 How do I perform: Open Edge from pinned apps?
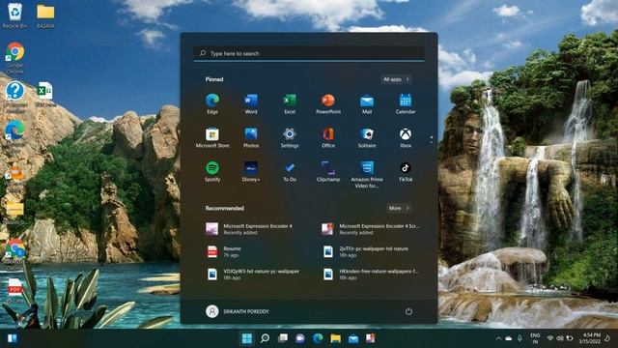(212, 103)
